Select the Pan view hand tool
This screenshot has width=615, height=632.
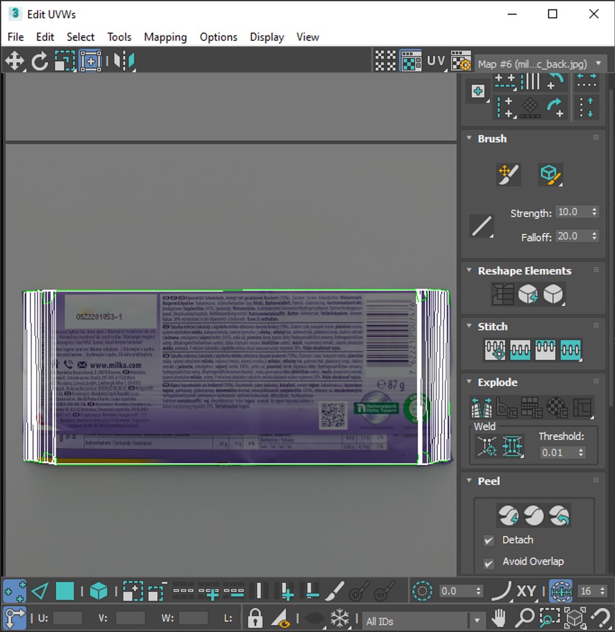coord(499,618)
